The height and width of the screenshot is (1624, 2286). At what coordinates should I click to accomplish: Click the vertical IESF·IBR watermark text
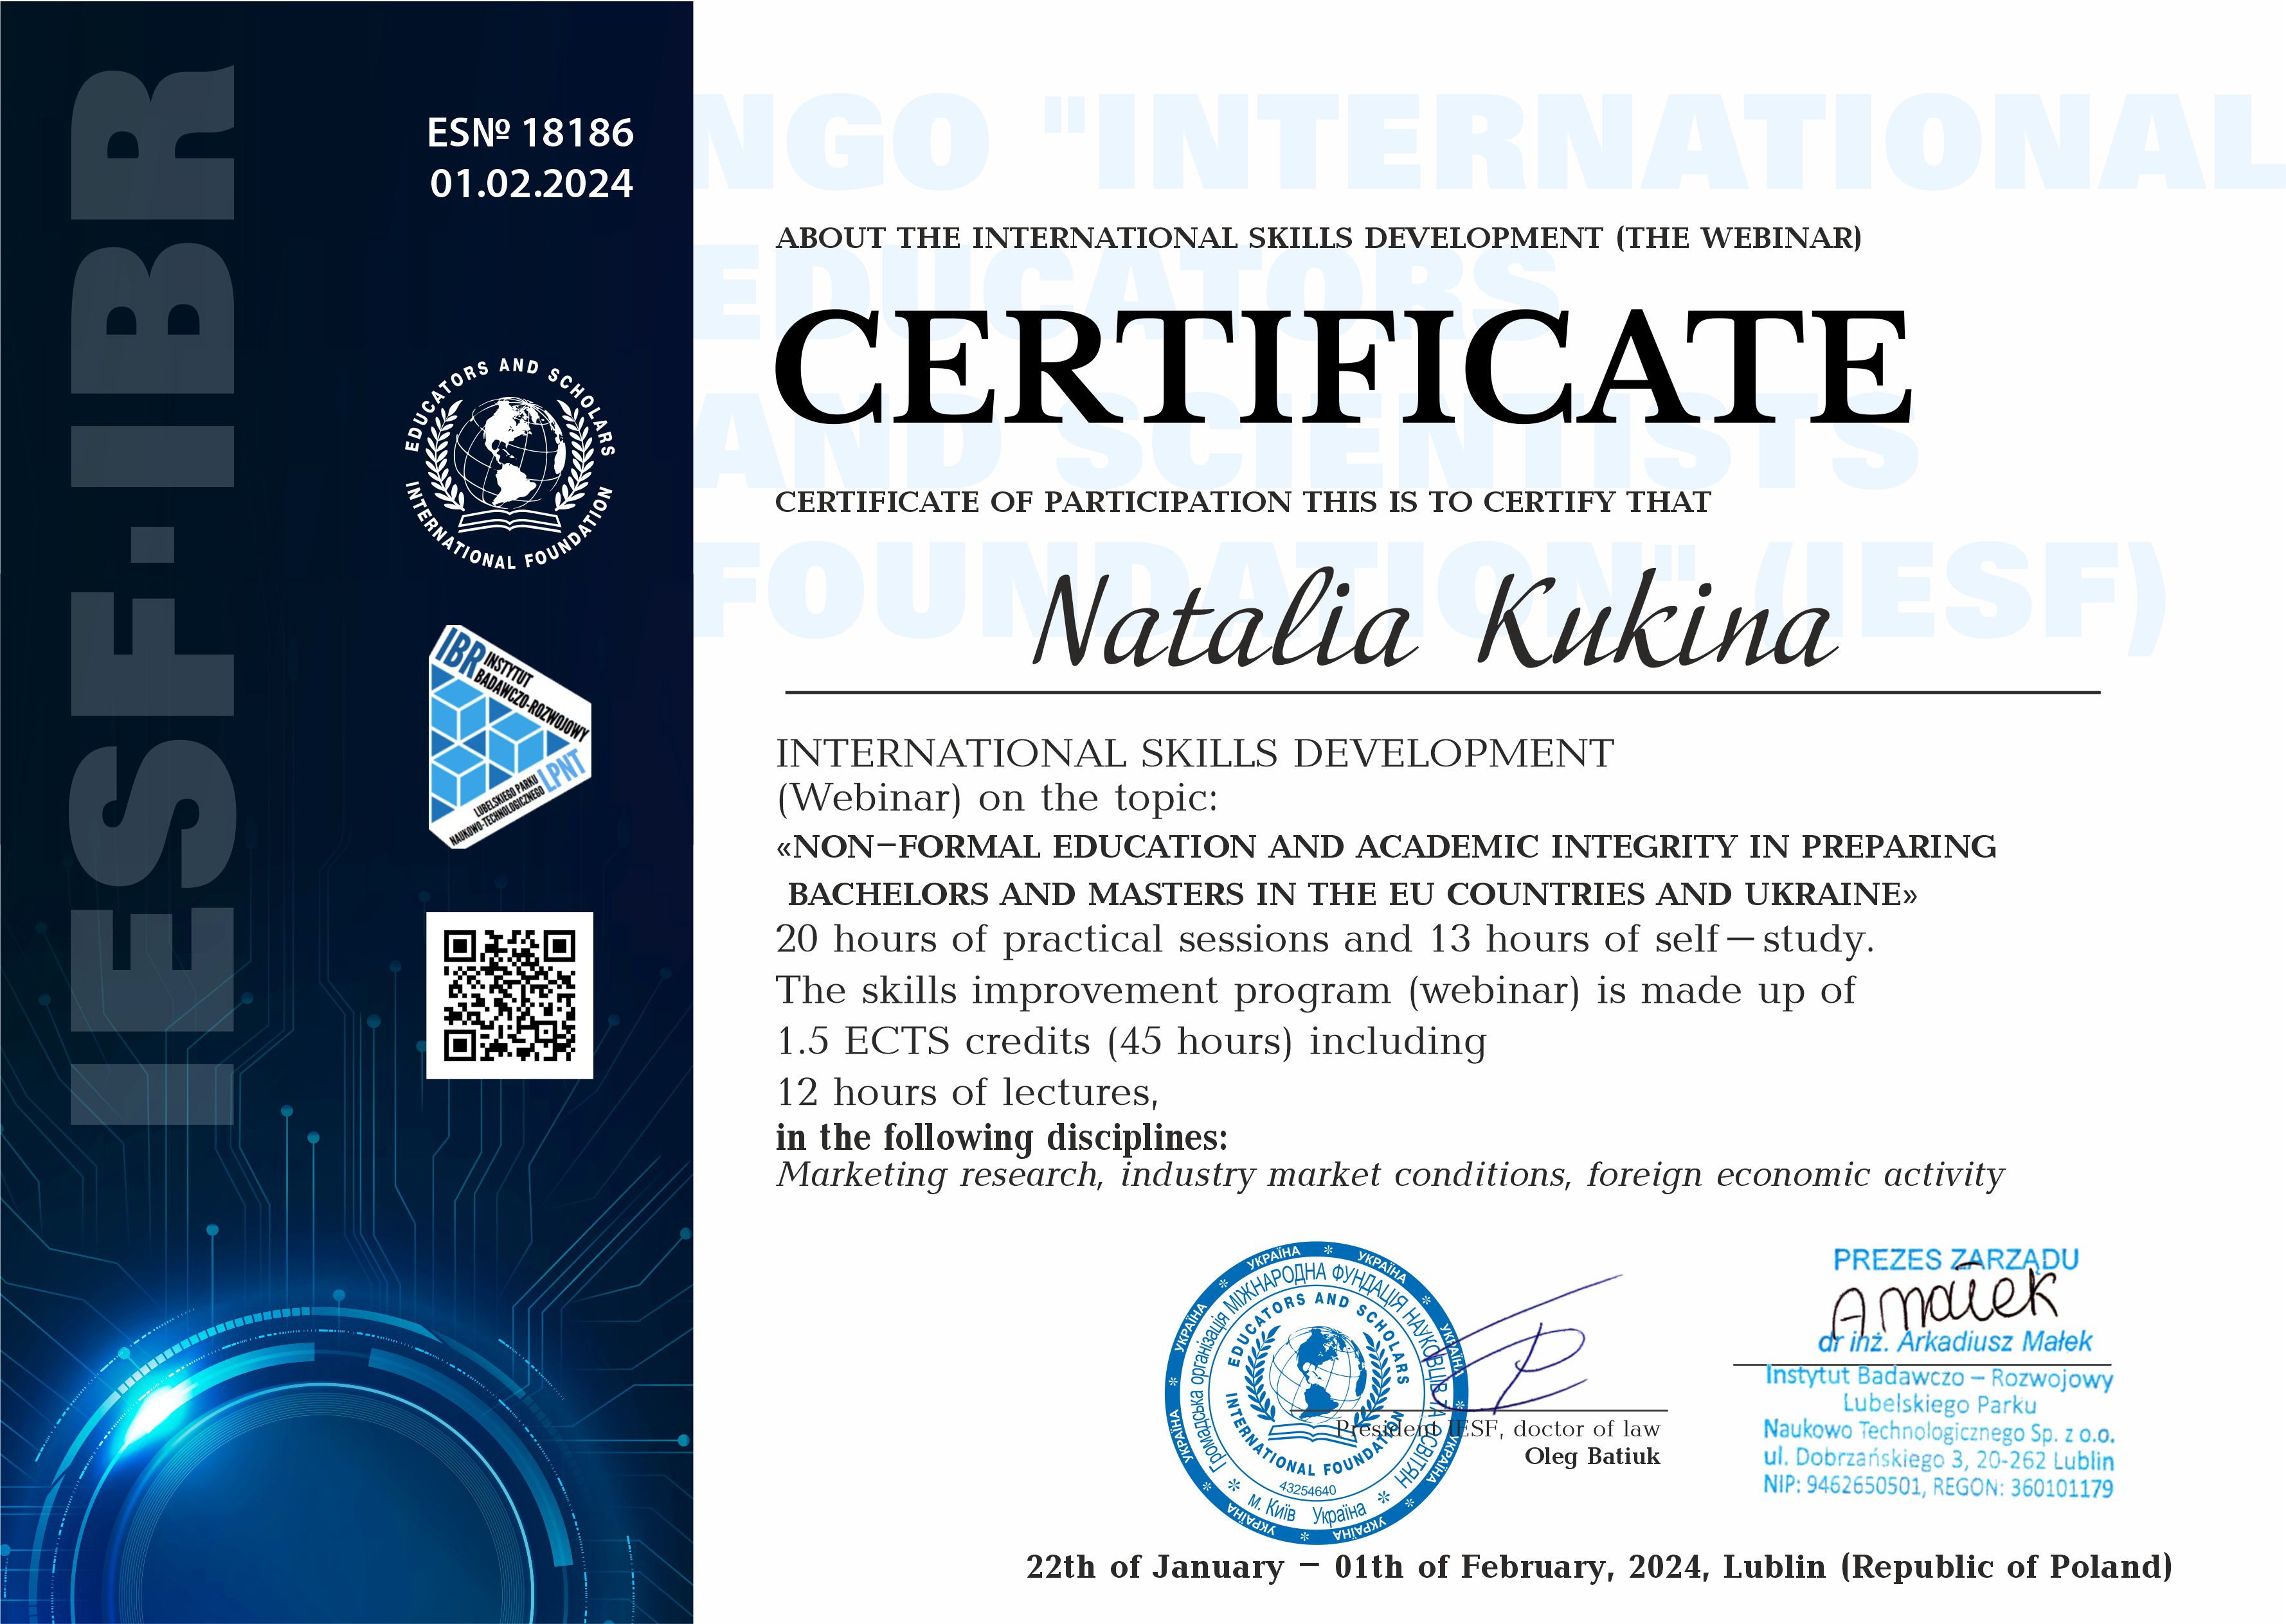click(153, 600)
